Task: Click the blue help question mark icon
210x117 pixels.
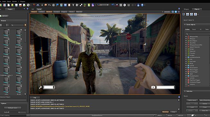Action: [x=142, y=5]
